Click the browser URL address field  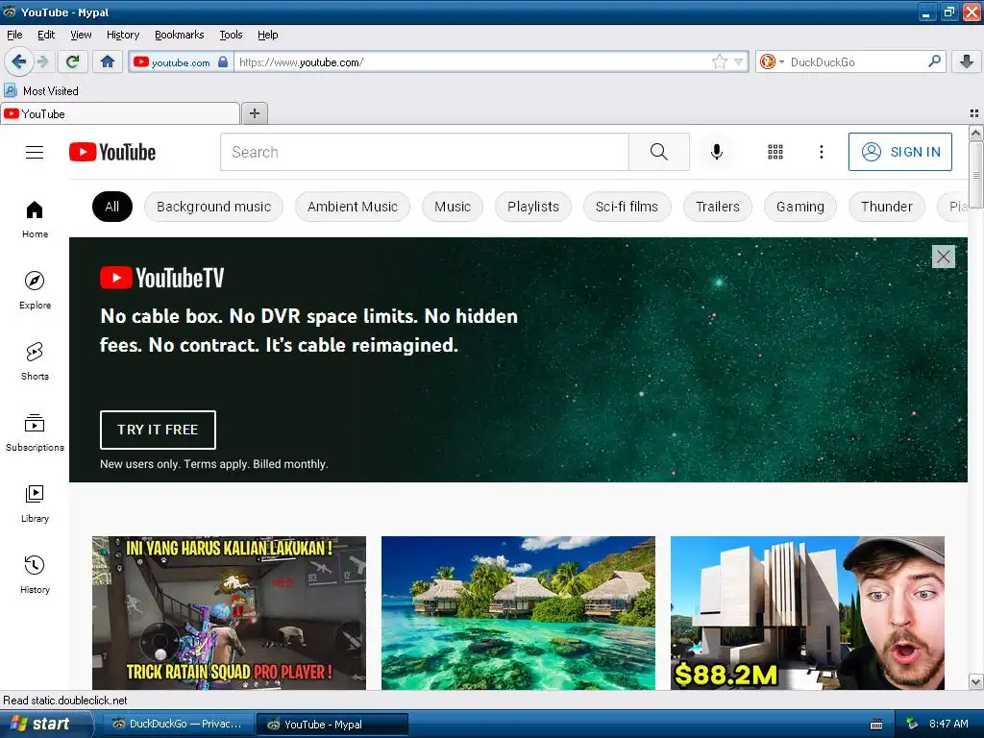click(x=474, y=61)
